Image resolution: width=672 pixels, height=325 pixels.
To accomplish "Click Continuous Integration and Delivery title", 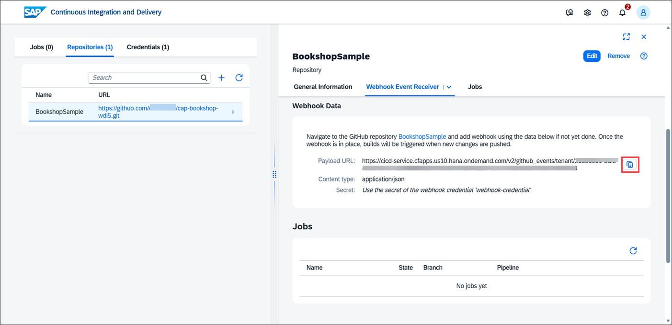I will pyautogui.click(x=106, y=12).
